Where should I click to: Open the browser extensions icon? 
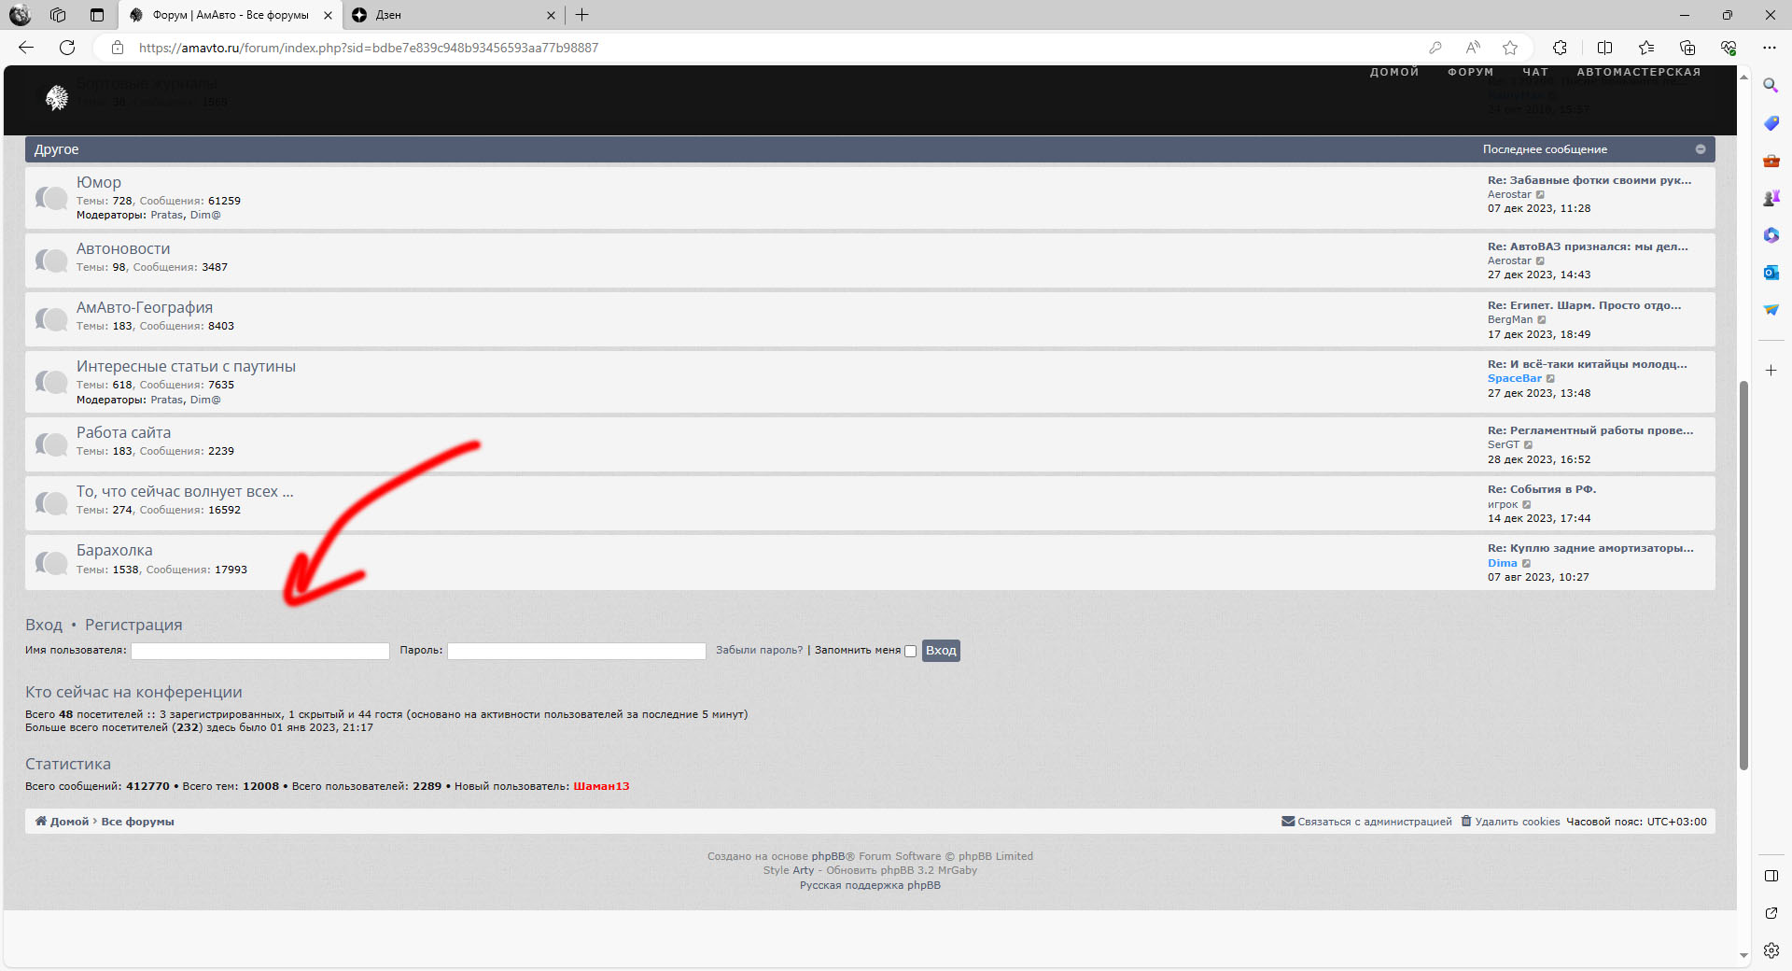pyautogui.click(x=1560, y=48)
